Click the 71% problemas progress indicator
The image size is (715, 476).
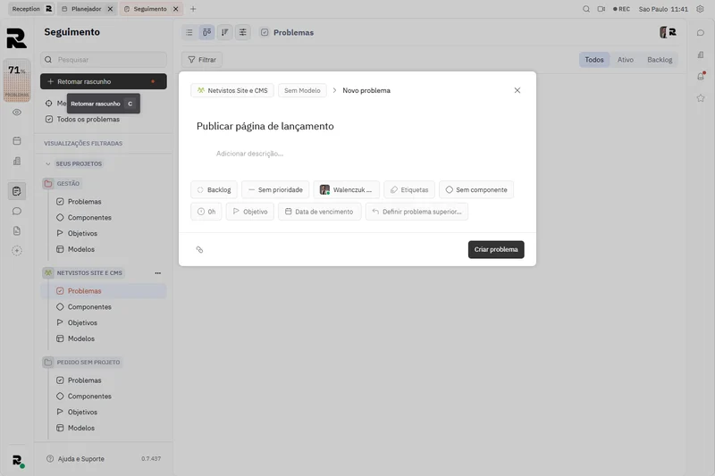[x=17, y=80]
